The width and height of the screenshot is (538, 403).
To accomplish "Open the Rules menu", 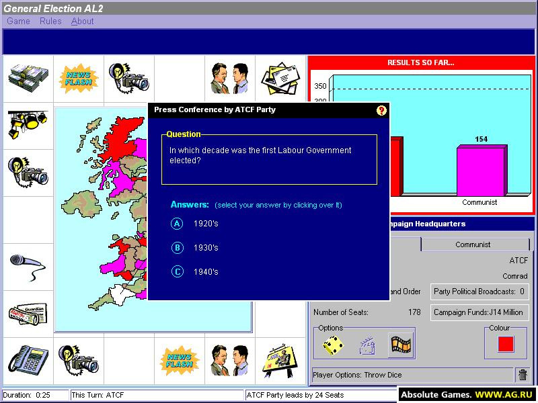I will [50, 21].
